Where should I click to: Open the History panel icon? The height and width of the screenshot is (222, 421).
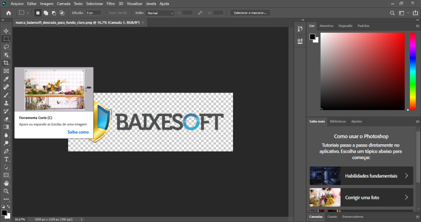pyautogui.click(x=300, y=29)
